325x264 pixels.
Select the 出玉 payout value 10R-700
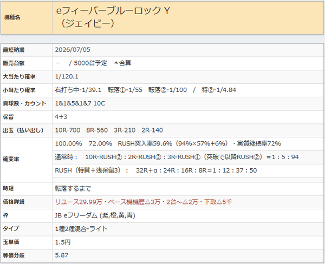(x=68, y=130)
